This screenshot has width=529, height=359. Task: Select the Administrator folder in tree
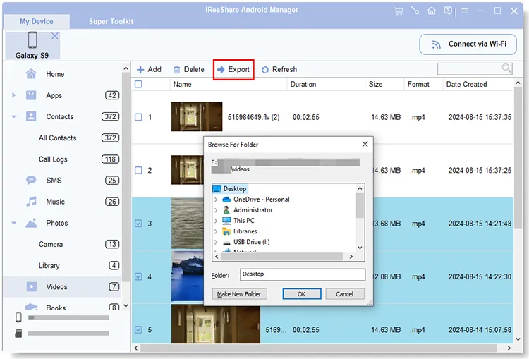[x=253, y=210]
